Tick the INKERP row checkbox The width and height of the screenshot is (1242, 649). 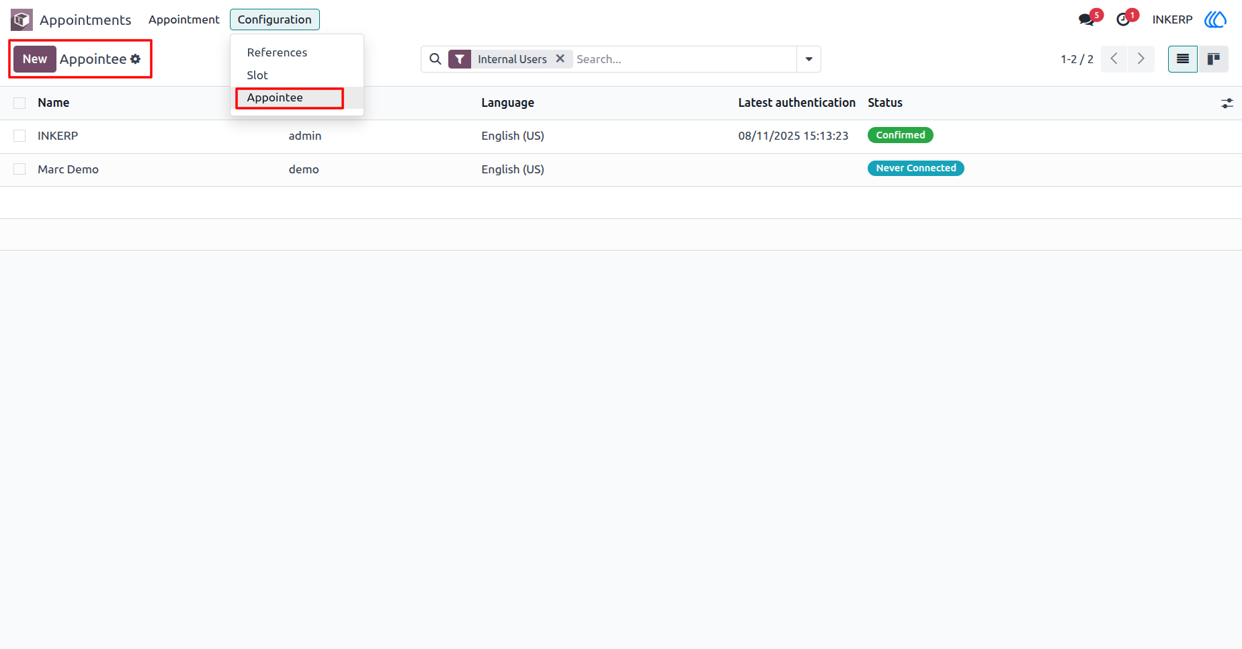[19, 136]
